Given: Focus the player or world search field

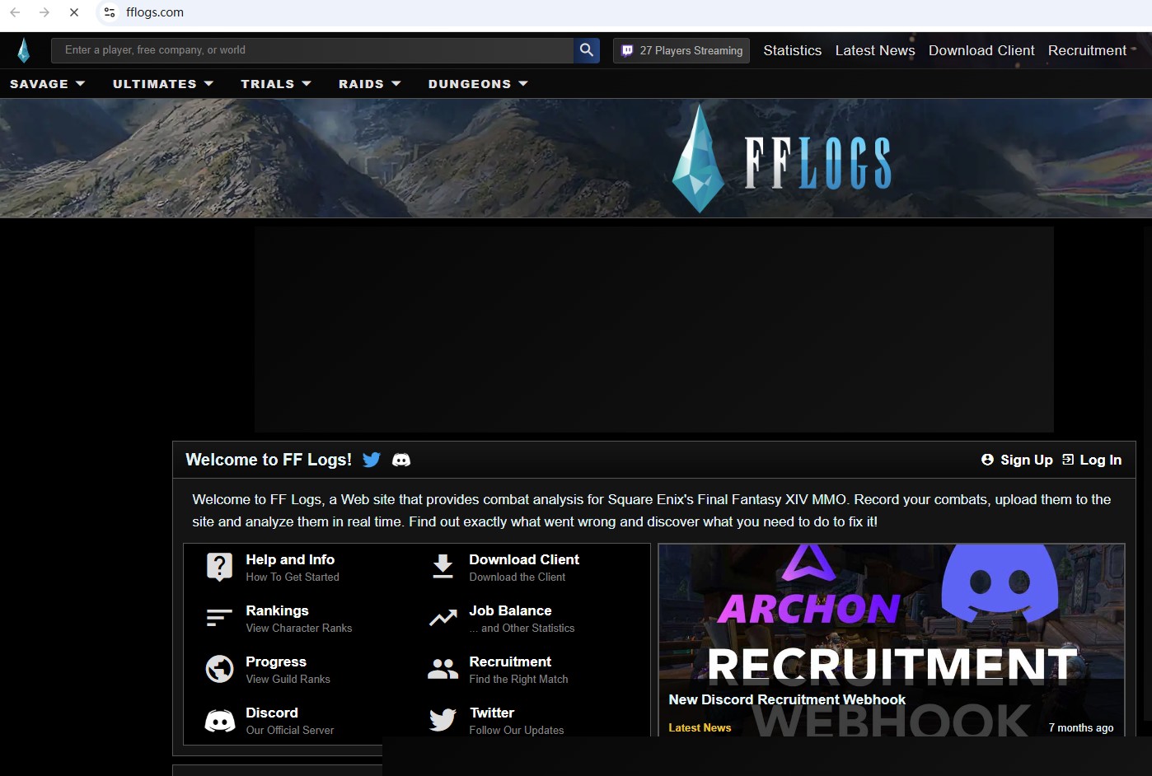Looking at the screenshot, I should [313, 50].
